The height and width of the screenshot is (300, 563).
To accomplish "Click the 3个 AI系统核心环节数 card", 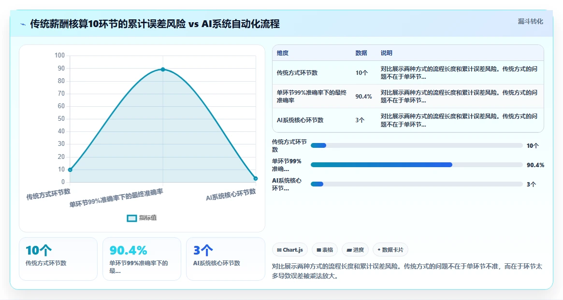I will (x=226, y=259).
